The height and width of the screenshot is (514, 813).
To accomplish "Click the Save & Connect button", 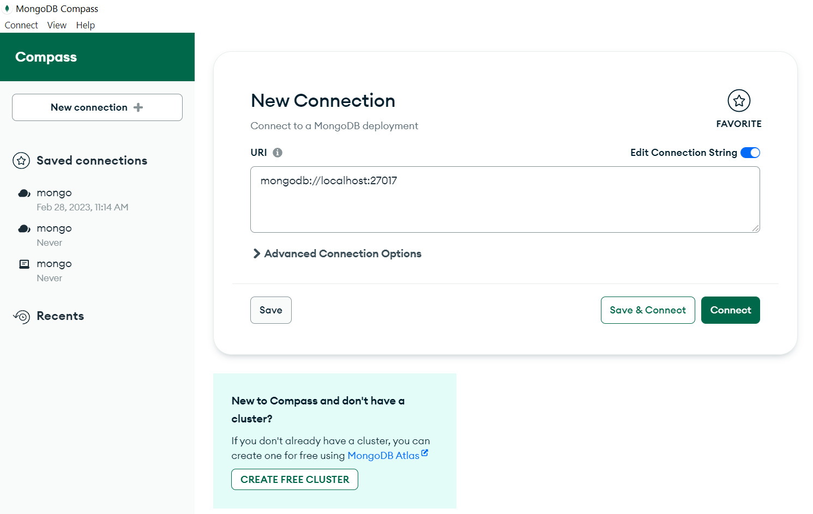I will pyautogui.click(x=648, y=310).
